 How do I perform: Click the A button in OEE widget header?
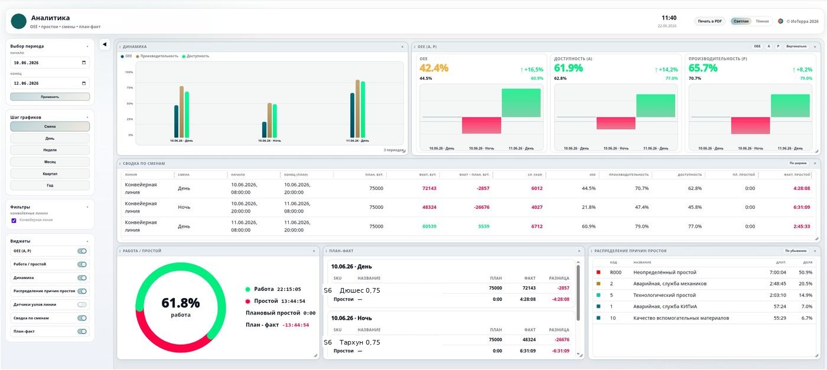click(x=769, y=46)
